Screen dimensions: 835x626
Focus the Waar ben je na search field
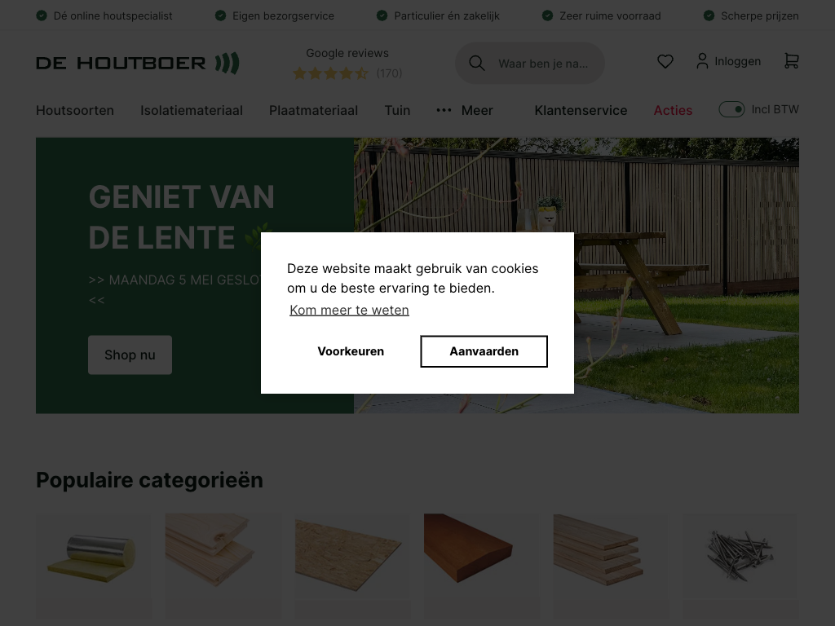pos(543,64)
